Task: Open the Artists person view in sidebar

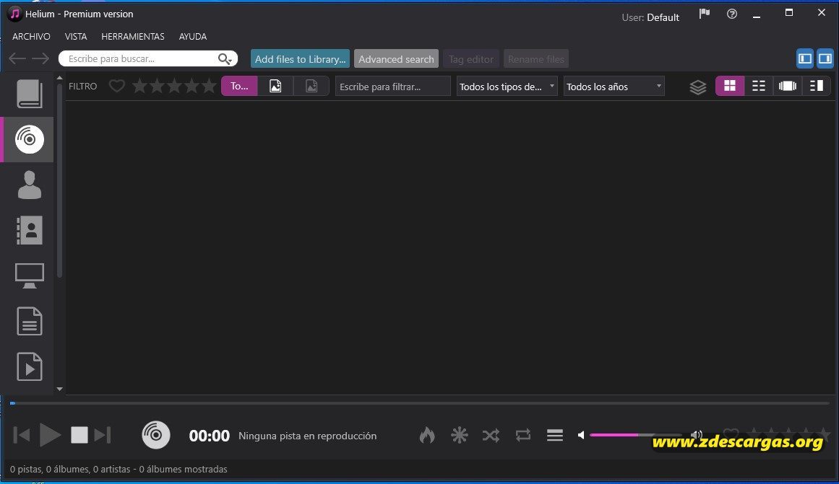Action: (29, 185)
